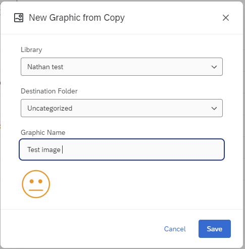Close the New Graphic from Copy dialog

coord(226,18)
